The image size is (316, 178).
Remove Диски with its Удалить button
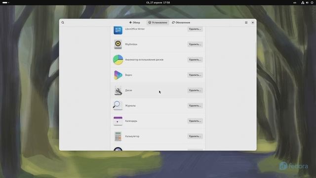(195, 90)
